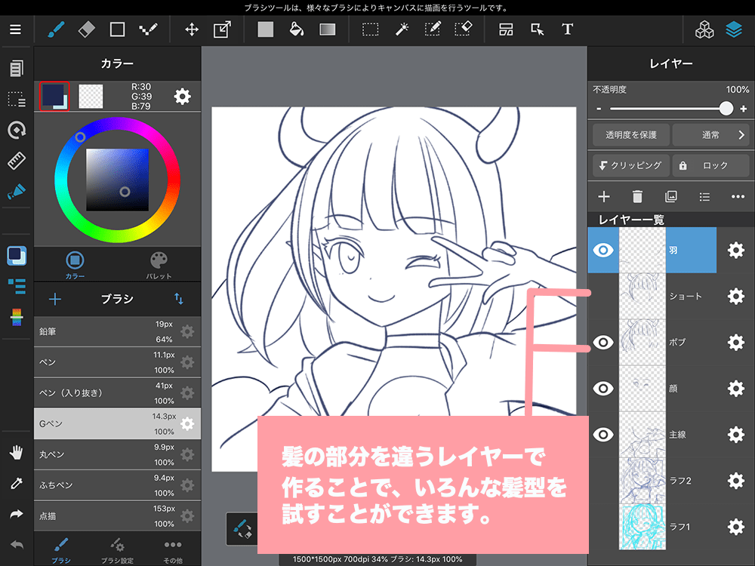Select the Eraser tool
Viewport: 755px width, 566px height.
87,29
